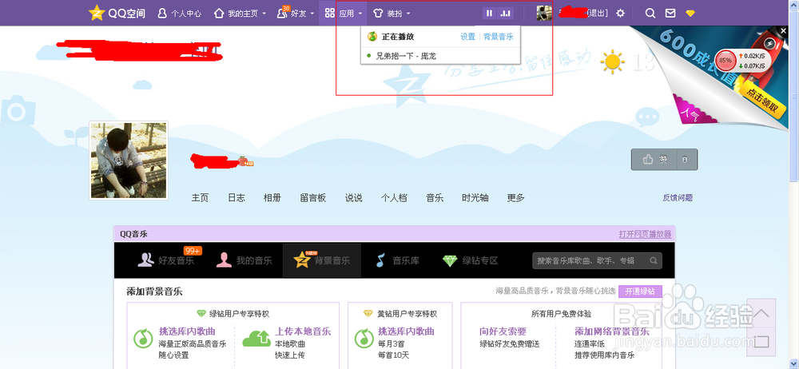Click the large profile photo
Image resolution: width=799 pixels, height=369 pixels.
(129, 161)
